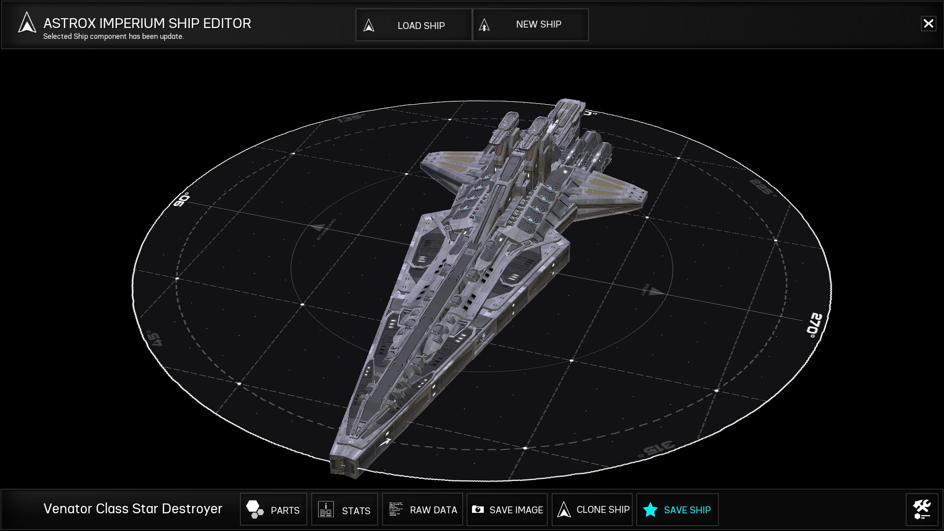Screen dimensions: 944x531
Task: Click the 225° grid label
Action: 762,187
